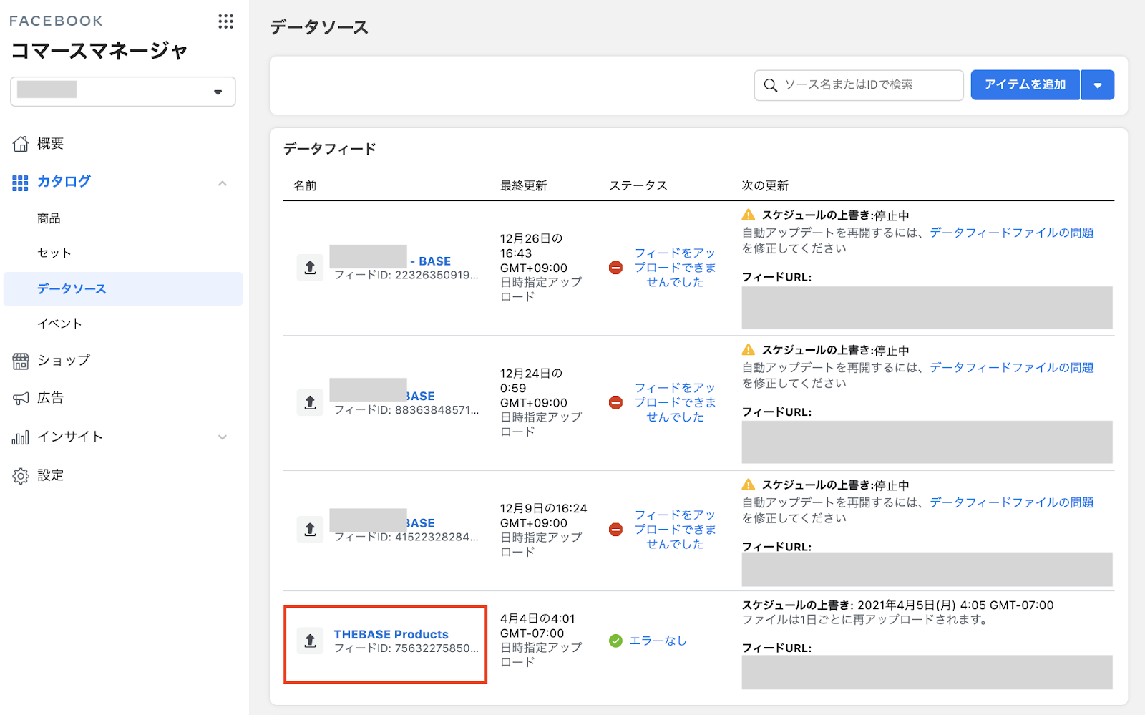Click upload icon for feed ID 22326350919
1145x715 pixels.
[310, 268]
